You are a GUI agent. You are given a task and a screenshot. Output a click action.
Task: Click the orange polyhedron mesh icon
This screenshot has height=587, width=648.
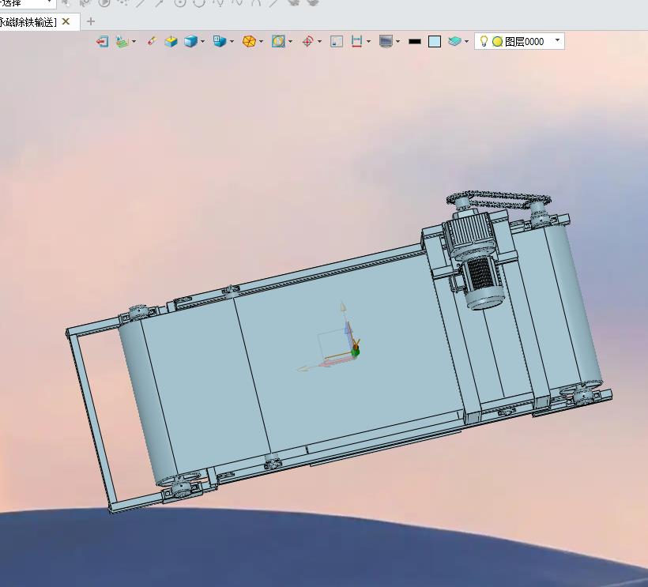(249, 41)
